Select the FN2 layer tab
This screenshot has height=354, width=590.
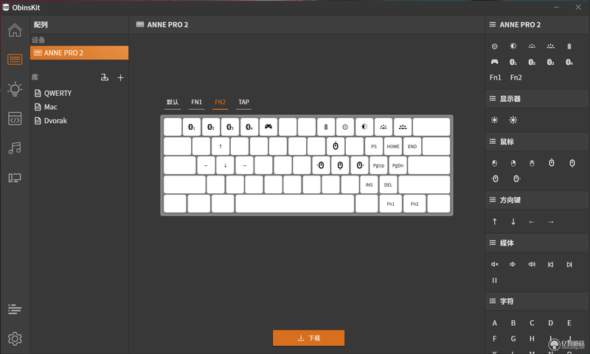click(220, 103)
